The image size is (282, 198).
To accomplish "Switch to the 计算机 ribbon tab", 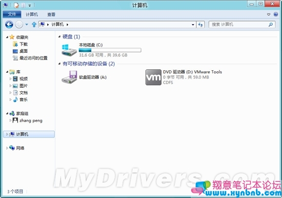I will coord(32,14).
